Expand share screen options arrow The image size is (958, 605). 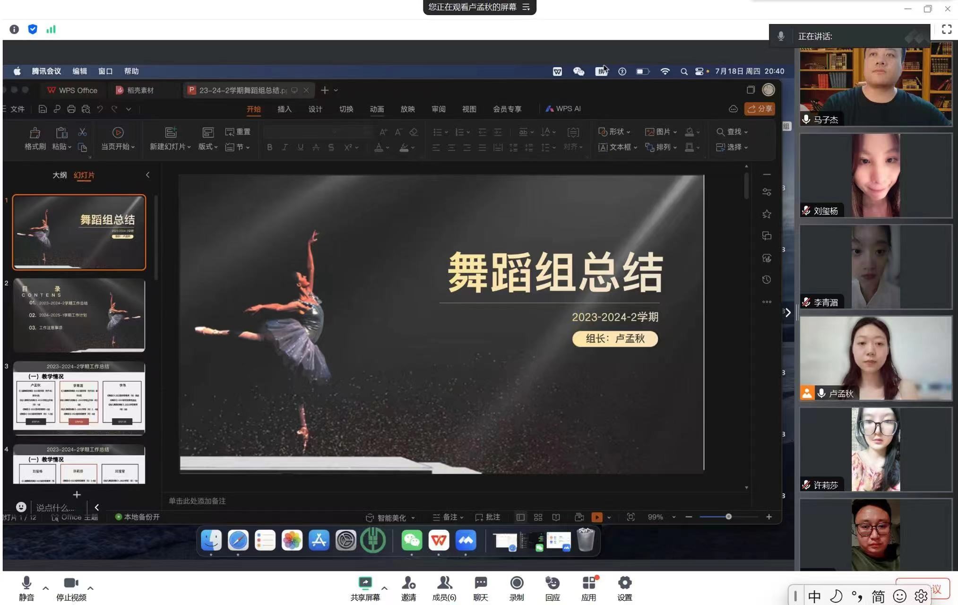(384, 588)
